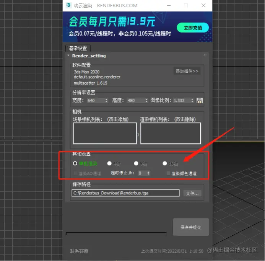Click the 立即充值 button in banner
This screenshot has width=265, height=261.
193,28
